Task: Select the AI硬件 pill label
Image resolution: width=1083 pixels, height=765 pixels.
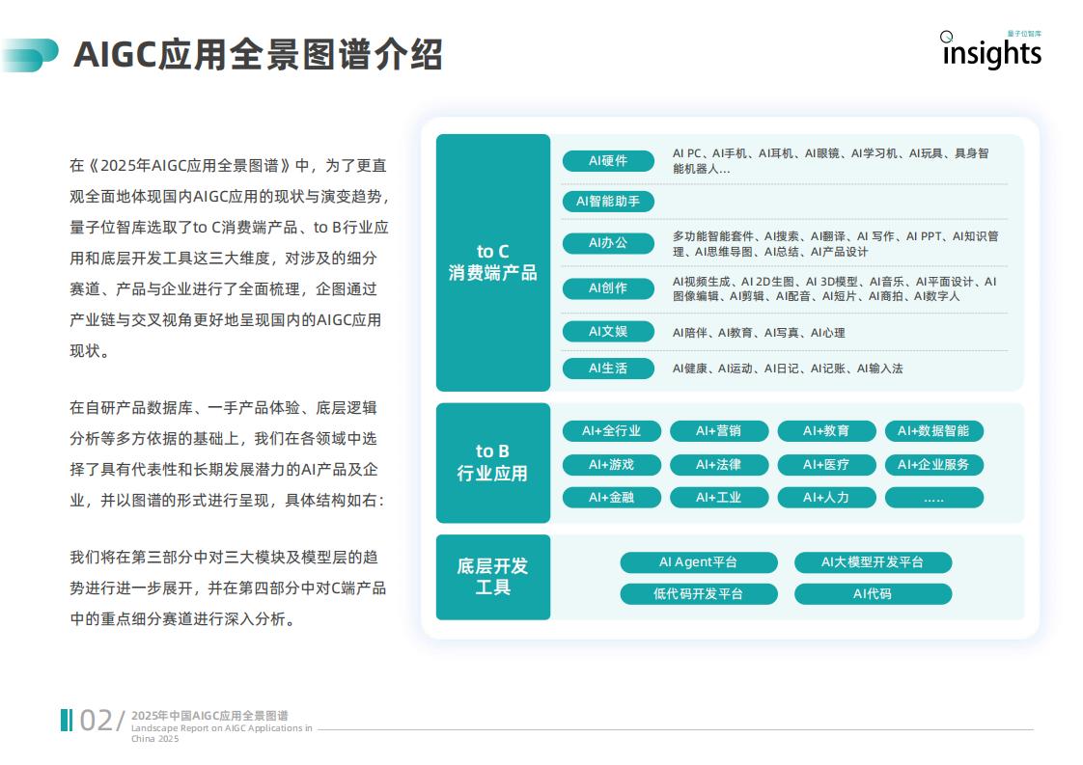Action: click(608, 161)
